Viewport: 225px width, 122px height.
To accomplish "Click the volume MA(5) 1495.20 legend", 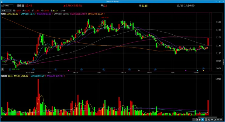I will pyautogui.click(x=22, y=76).
